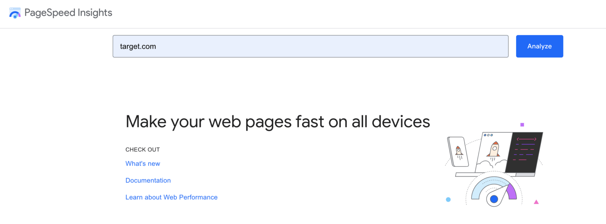
Task: Click the phone illustration with rocket
Action: click(458, 152)
